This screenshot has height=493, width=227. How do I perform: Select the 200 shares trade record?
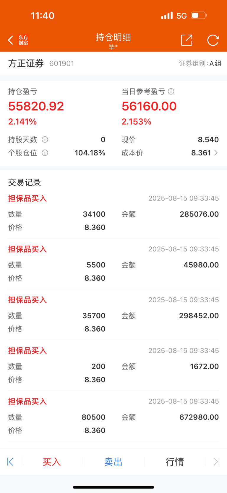113,365
